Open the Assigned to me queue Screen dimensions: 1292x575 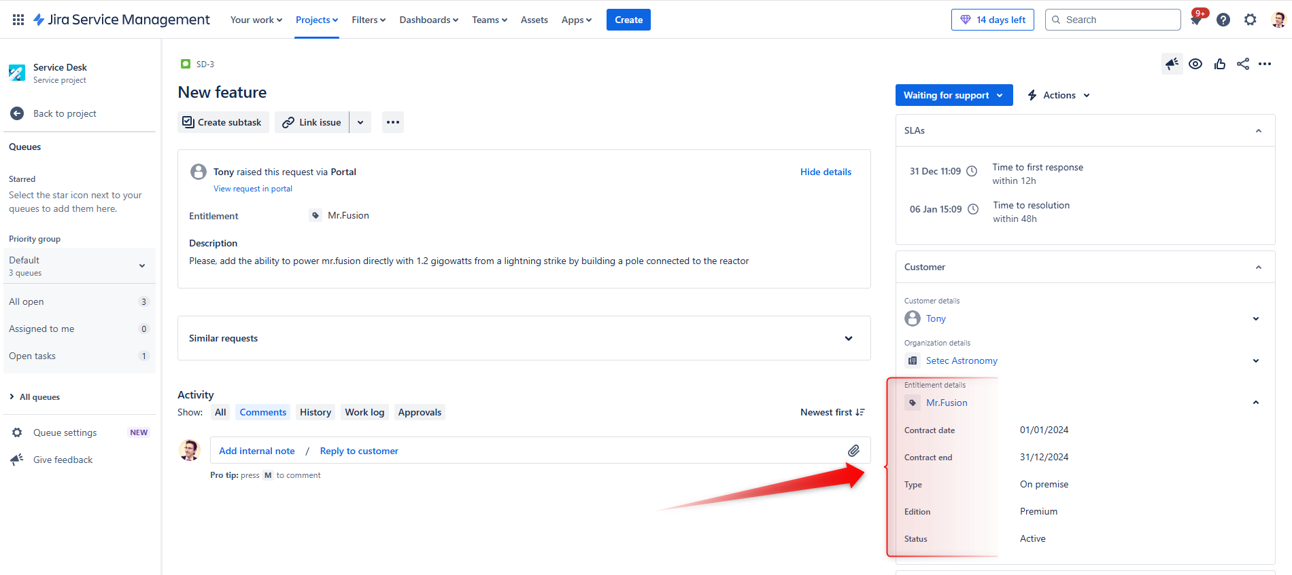80,329
